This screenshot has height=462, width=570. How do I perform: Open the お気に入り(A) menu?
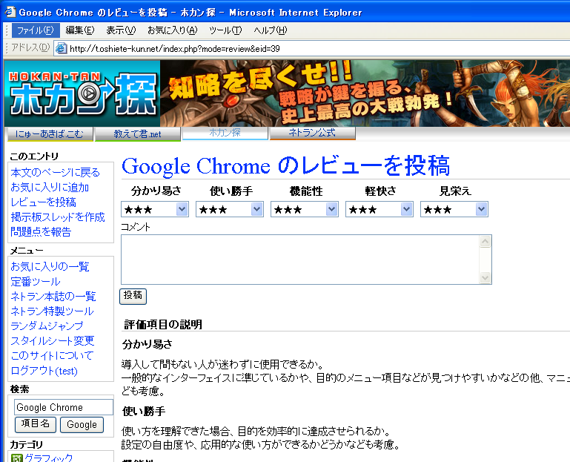(x=172, y=30)
